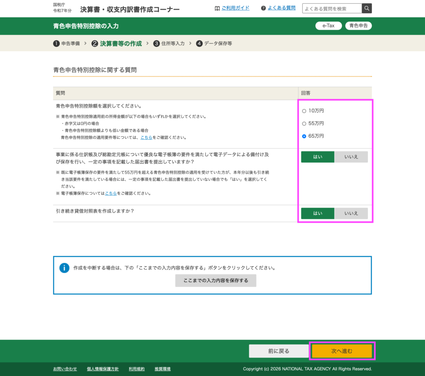Choose いいえ for creating the 貸借対照表

coord(351,213)
